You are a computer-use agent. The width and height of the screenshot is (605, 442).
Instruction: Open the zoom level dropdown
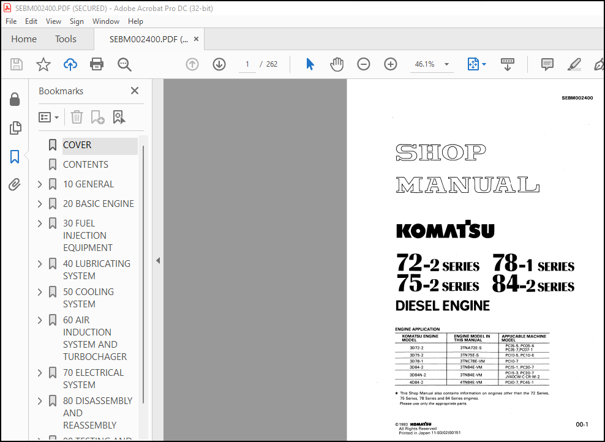click(446, 64)
